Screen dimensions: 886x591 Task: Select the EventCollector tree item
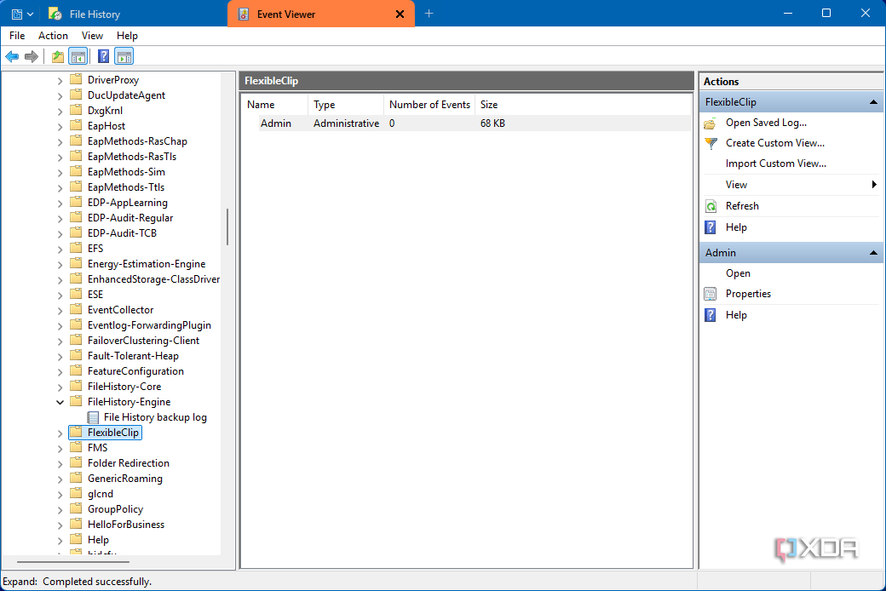[x=120, y=310]
